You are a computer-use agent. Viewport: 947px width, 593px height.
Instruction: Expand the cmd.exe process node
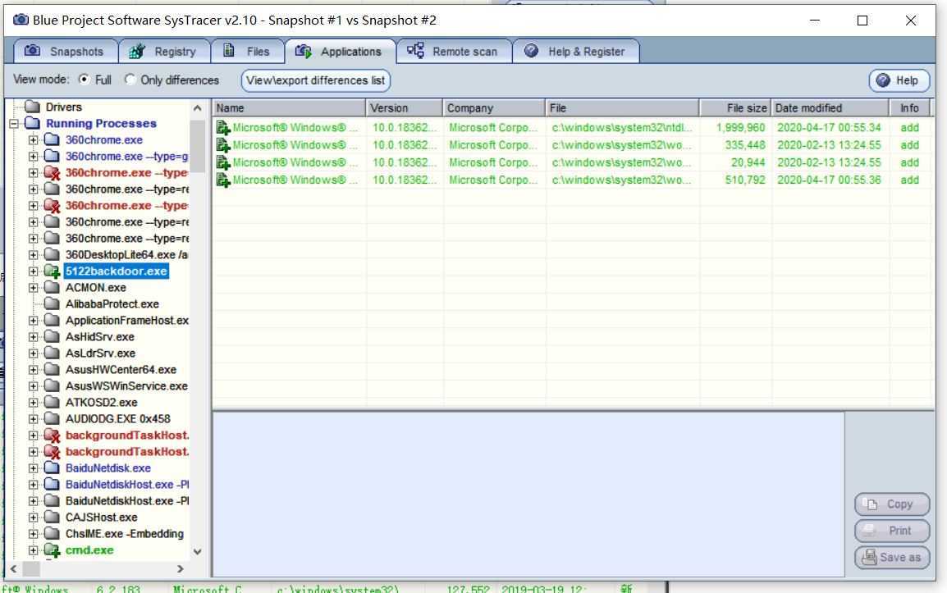click(33, 550)
